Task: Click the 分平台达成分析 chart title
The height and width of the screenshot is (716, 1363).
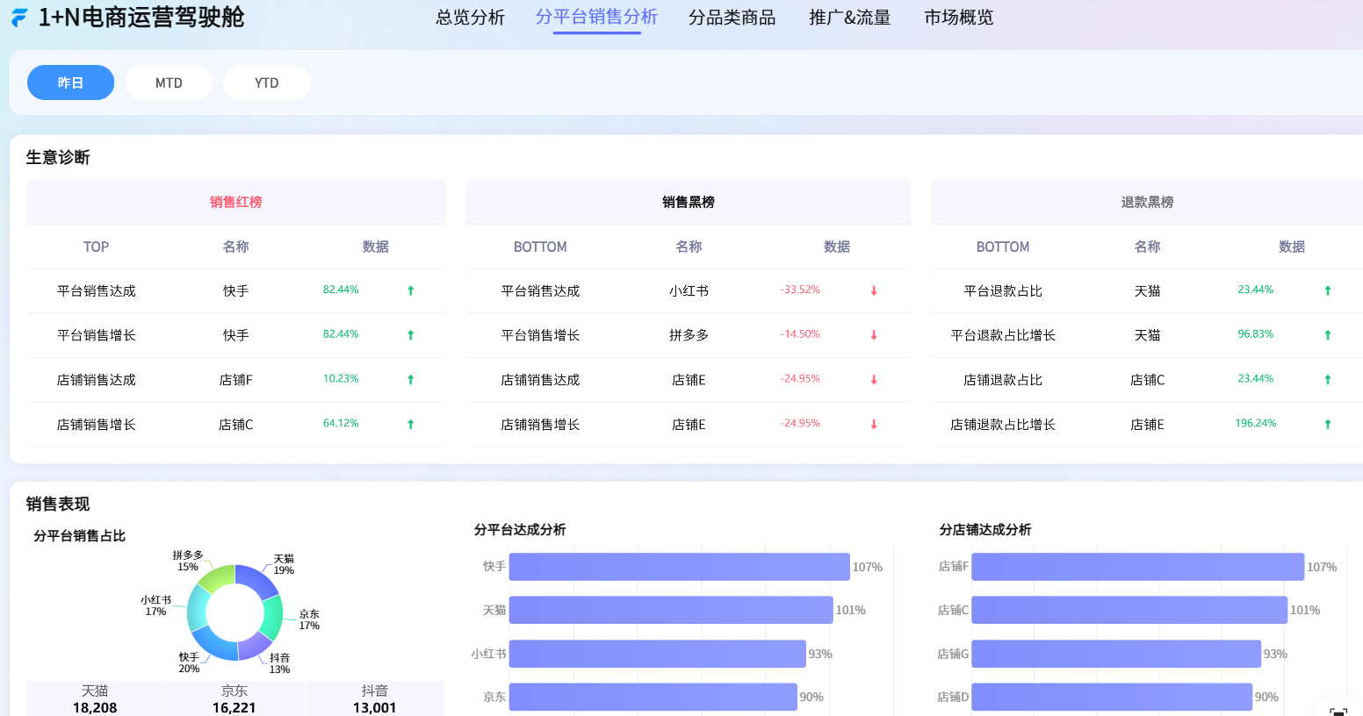Action: click(x=520, y=529)
